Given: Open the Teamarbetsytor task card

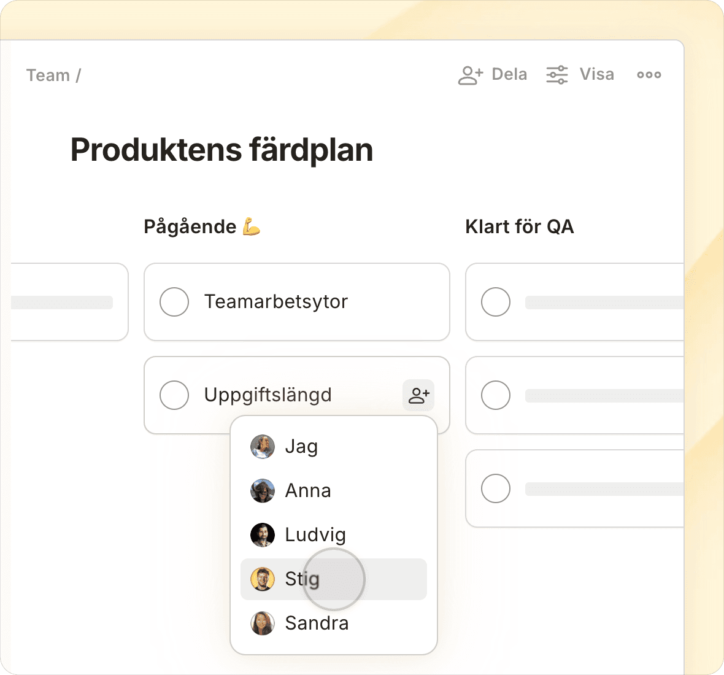Looking at the screenshot, I should 276,302.
